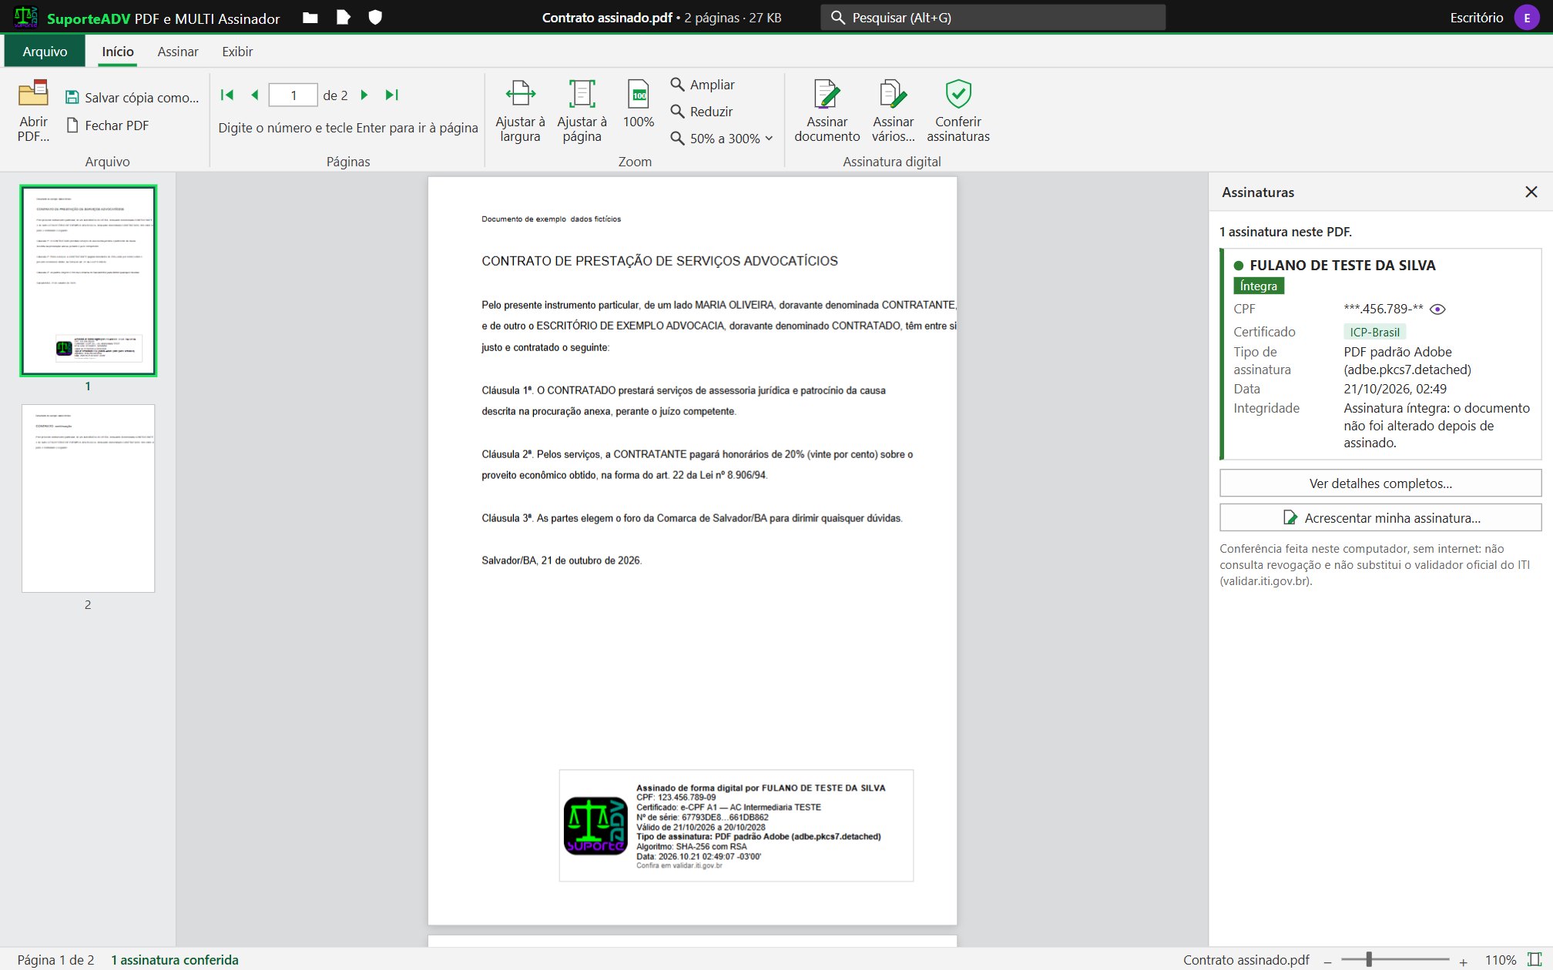
Task: Zoom out with Reduzir
Action: tap(702, 111)
